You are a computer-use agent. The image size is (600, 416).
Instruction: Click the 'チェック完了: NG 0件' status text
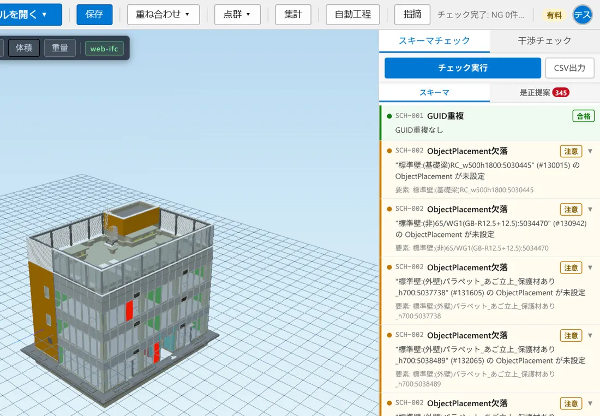(481, 15)
